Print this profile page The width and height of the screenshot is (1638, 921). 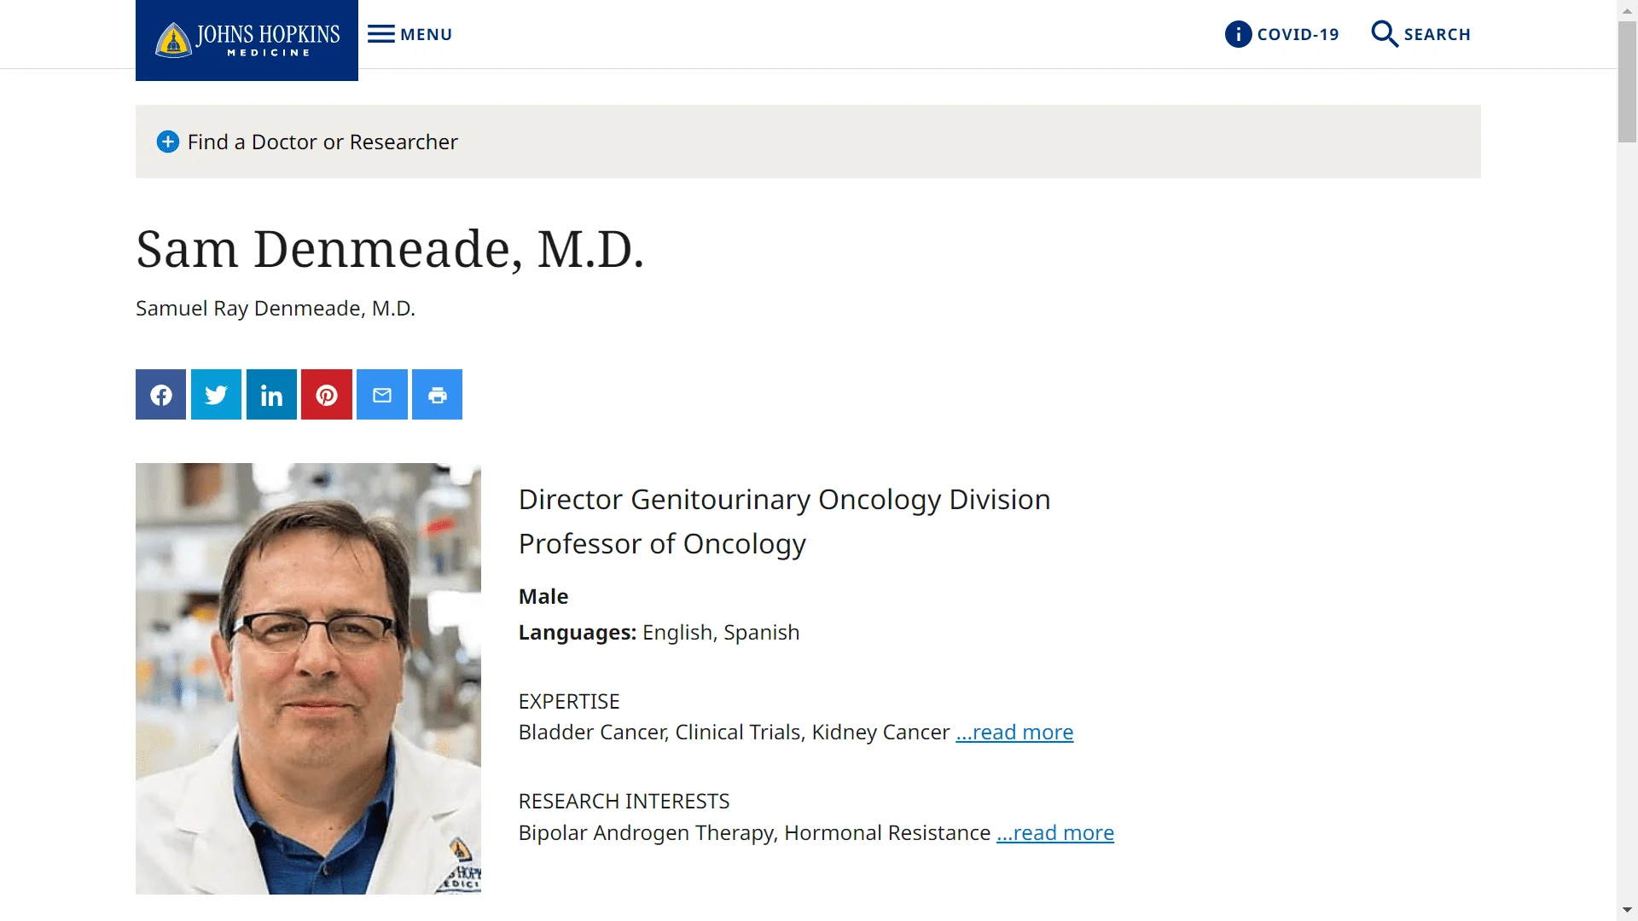[x=437, y=394]
